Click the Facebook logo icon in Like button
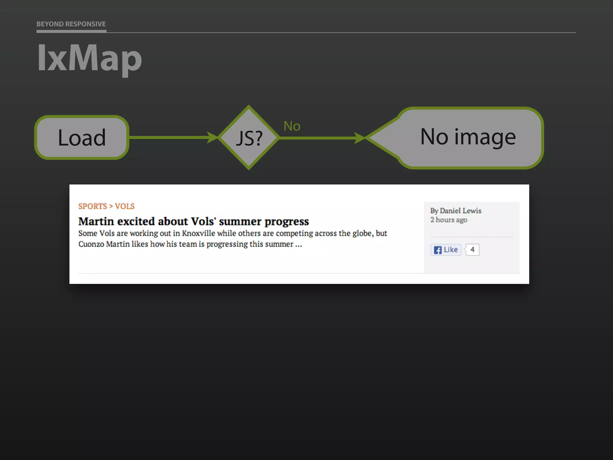613x460 pixels. coord(438,250)
